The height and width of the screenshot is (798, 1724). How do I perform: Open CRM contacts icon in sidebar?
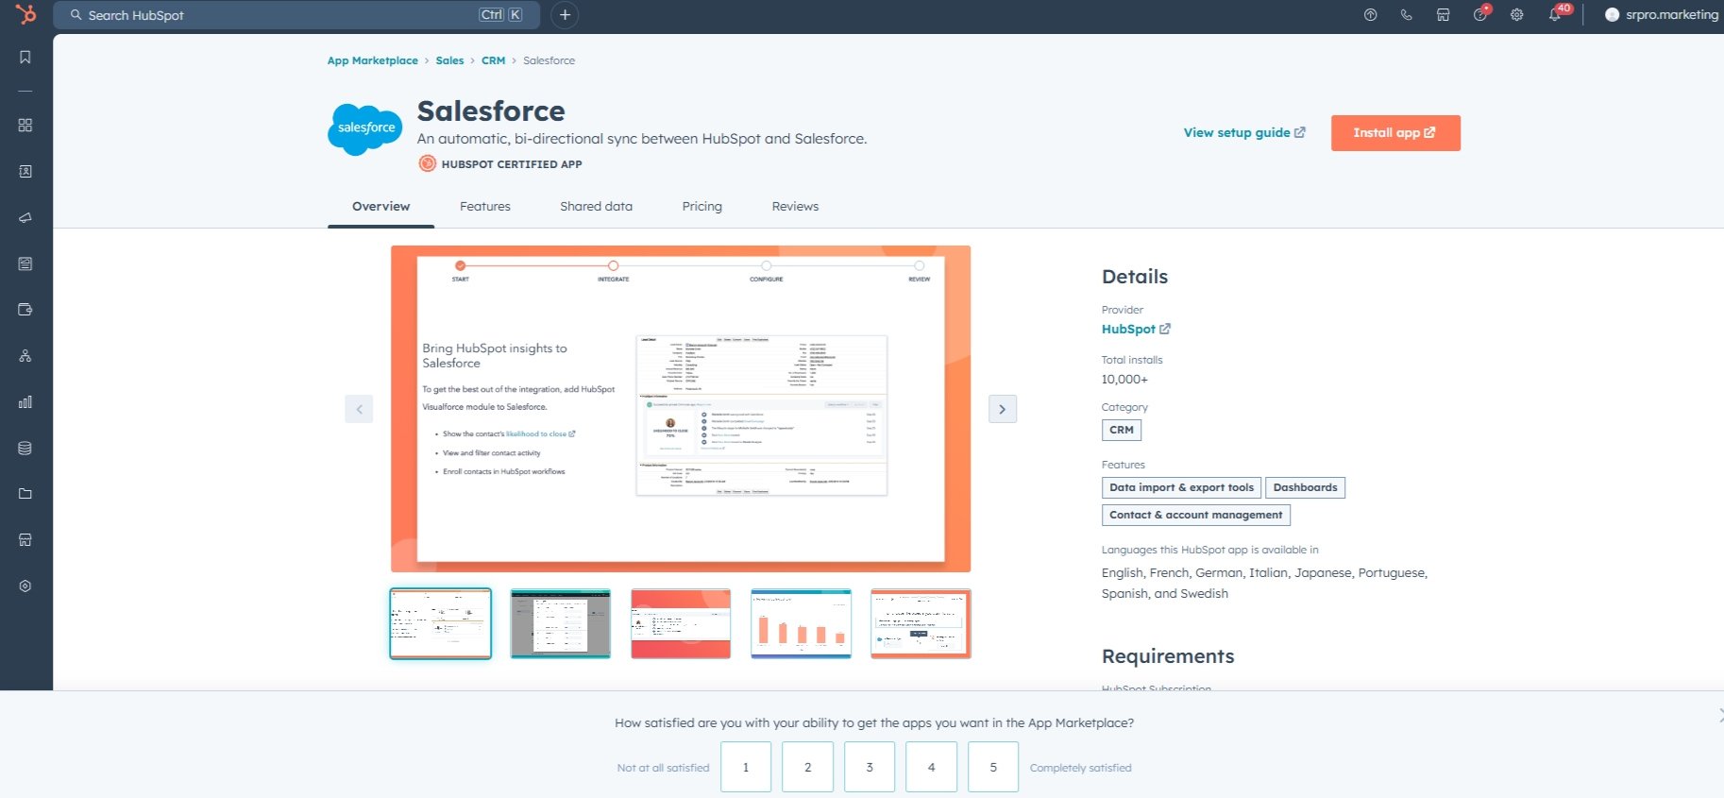pos(25,172)
